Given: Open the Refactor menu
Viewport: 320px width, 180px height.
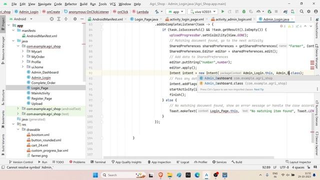Looking at the screenshot, I should tap(70, 4).
